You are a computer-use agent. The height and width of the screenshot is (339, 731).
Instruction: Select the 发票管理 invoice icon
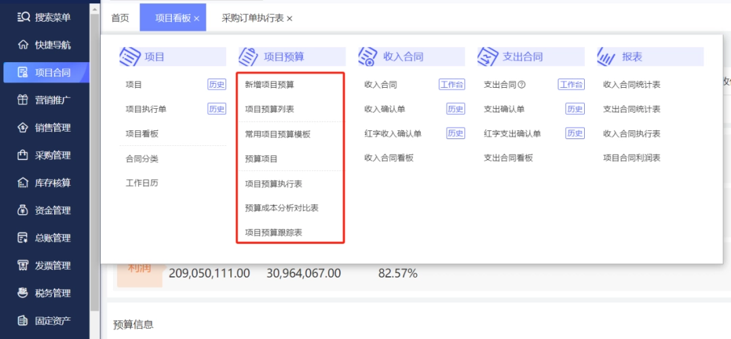coord(23,265)
